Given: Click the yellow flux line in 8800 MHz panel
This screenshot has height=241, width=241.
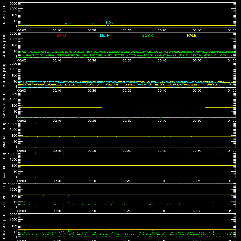Looking at the screenshot, I should pyautogui.click(x=127, y=195).
